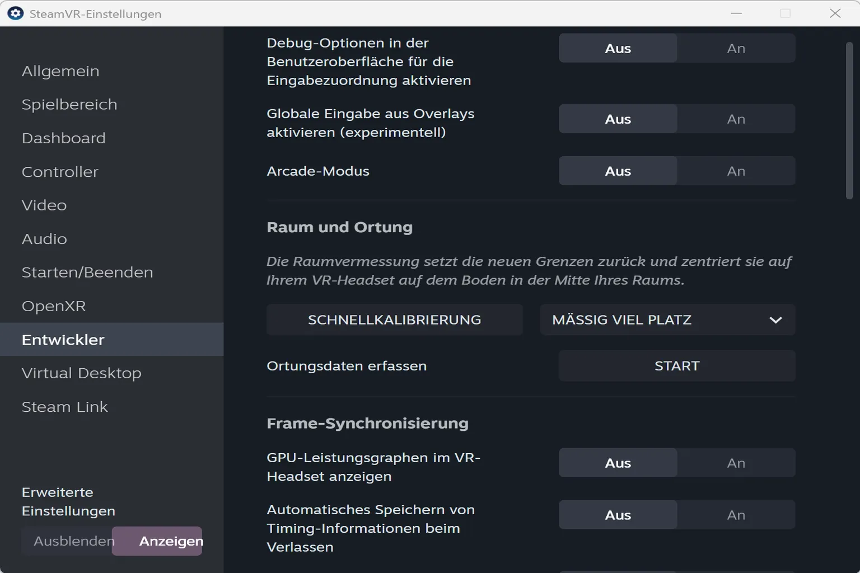This screenshot has height=573, width=860.
Task: Click the START button for Ortungsdaten erfassen
Action: coord(677,366)
